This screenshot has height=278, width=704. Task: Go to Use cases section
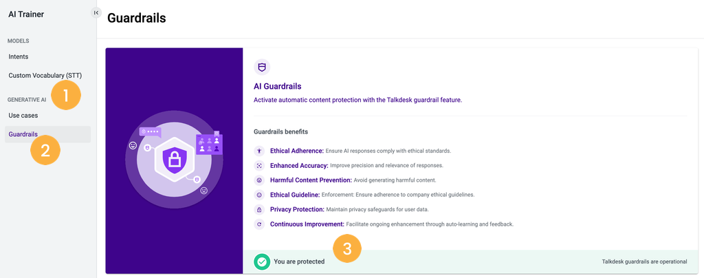point(23,115)
